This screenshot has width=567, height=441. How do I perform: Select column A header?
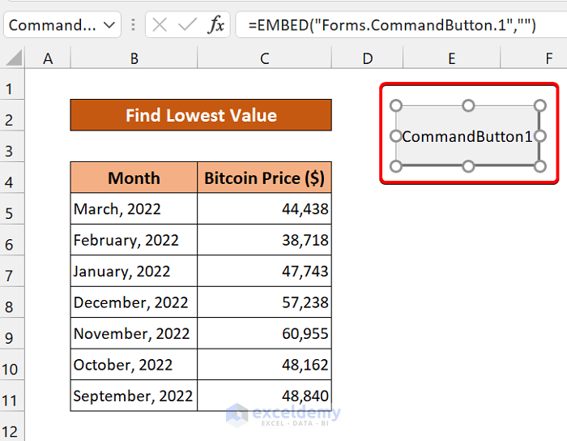(48, 58)
